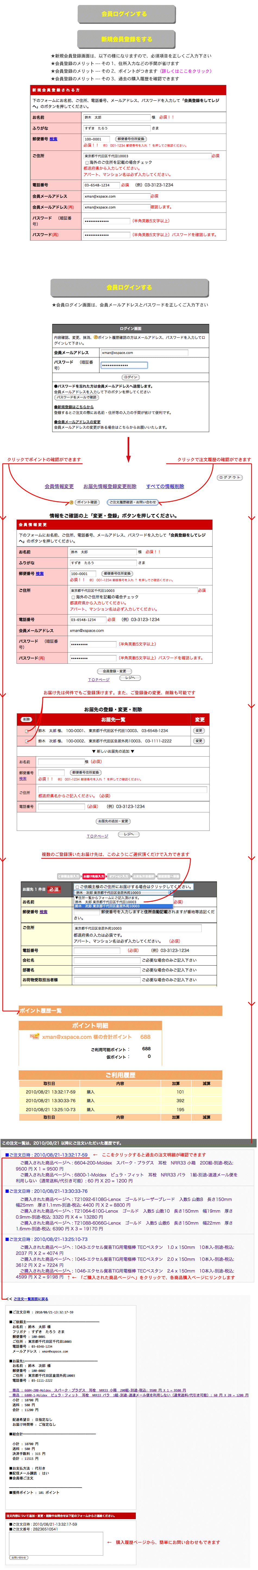Open order link ご注文日時 2010/08/21-13:32:17-59
The height and width of the screenshot is (1570, 258).
[46, 1155]
